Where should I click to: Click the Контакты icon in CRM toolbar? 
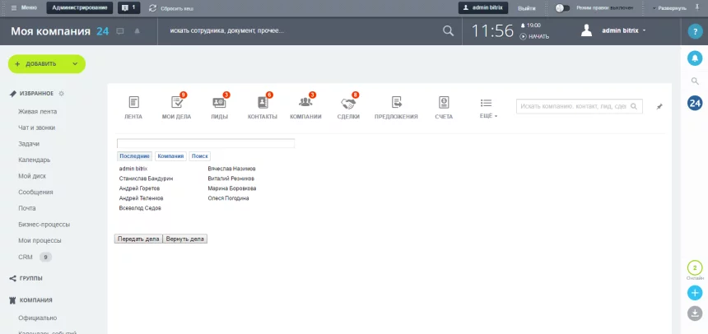point(263,103)
